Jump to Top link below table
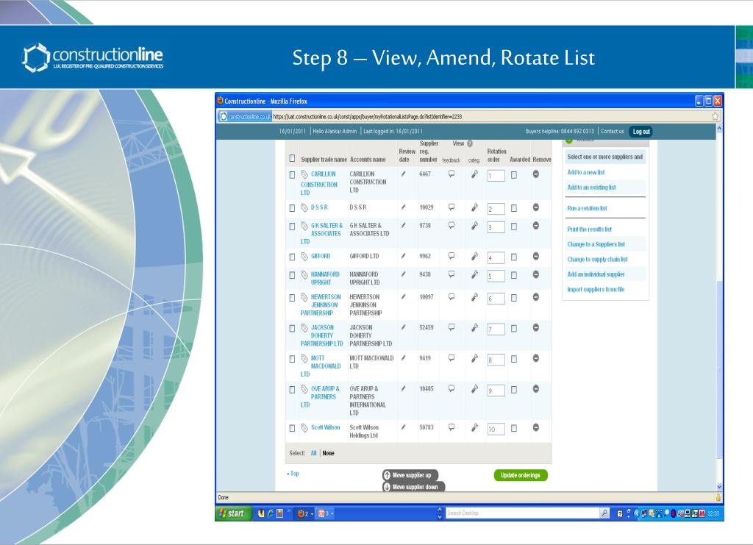The width and height of the screenshot is (753, 545). (x=293, y=474)
